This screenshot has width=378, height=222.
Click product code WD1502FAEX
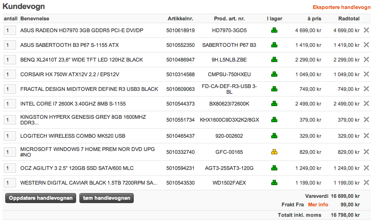click(x=229, y=183)
